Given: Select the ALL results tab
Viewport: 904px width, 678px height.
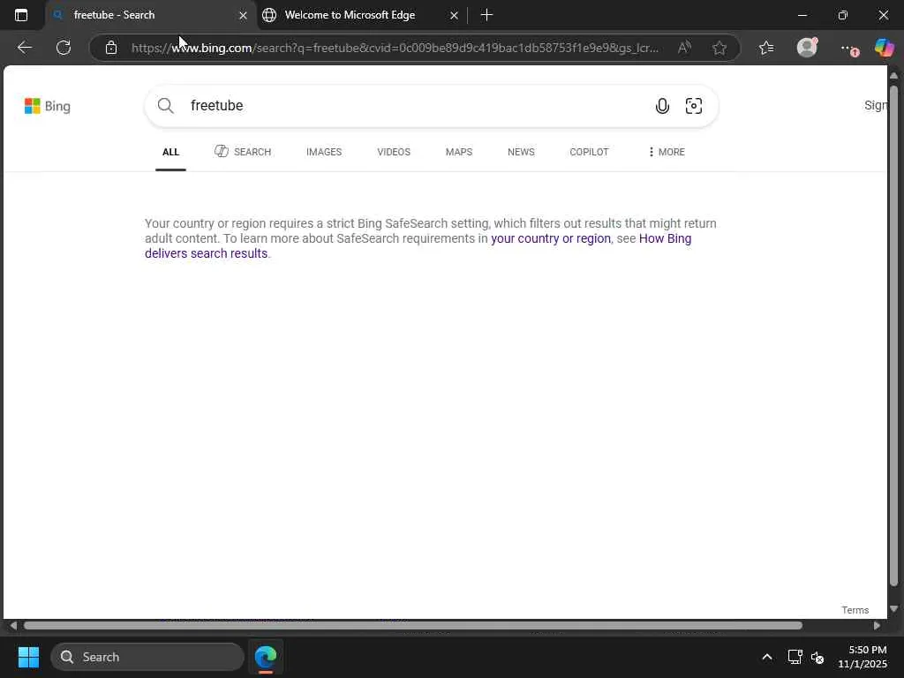Looking at the screenshot, I should pos(170,152).
